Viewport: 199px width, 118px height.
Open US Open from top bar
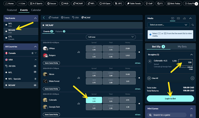point(105,3)
